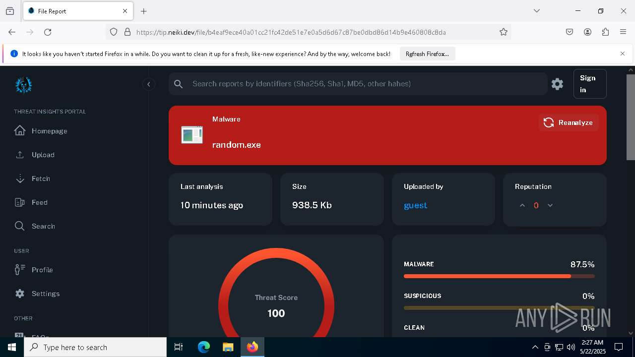Open Search from the sidebar
The height and width of the screenshot is (357, 635).
tap(35, 226)
